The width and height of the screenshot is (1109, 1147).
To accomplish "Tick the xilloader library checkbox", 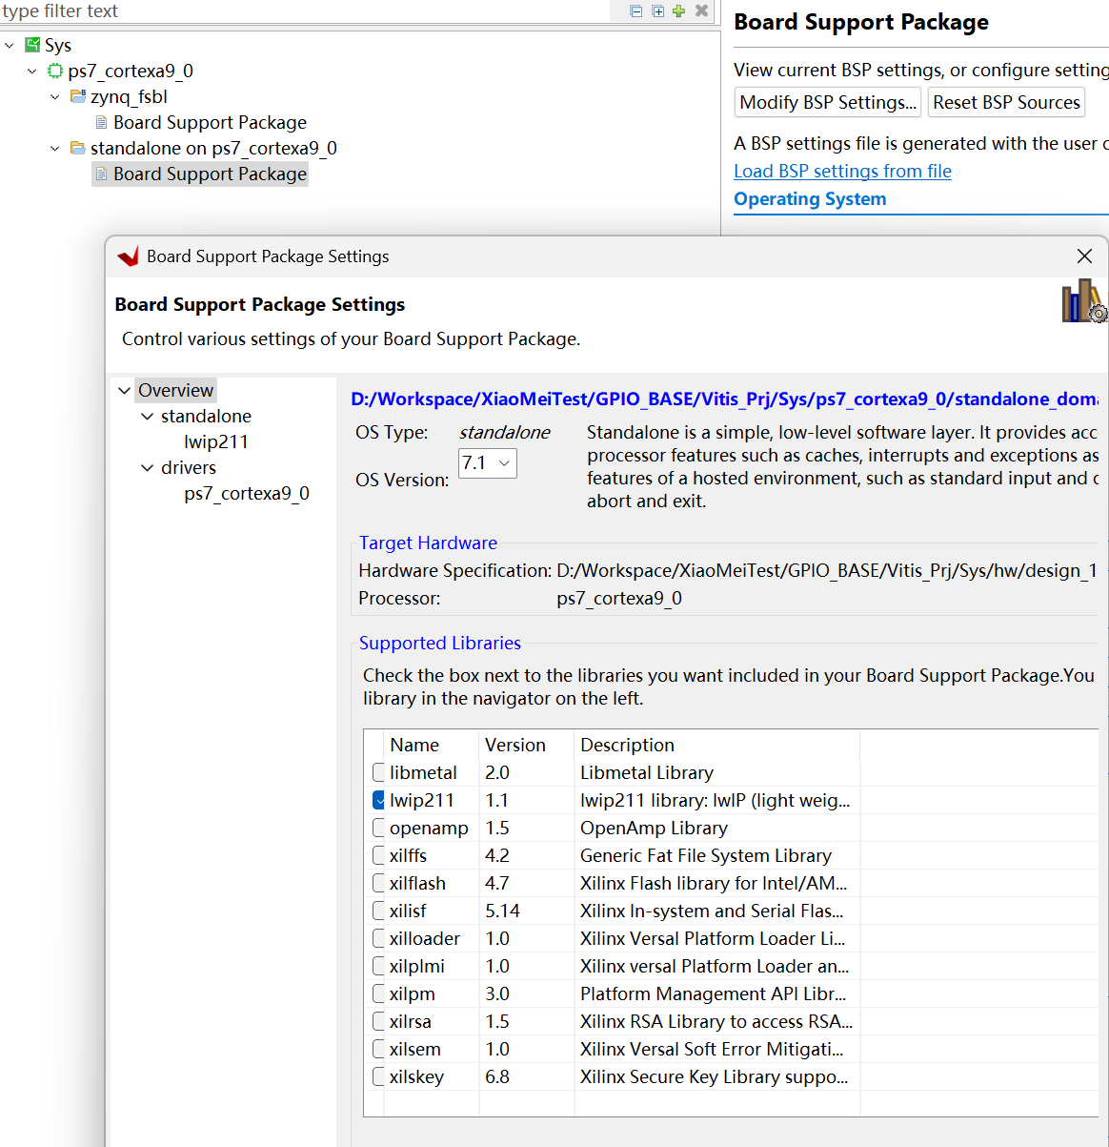I will point(378,938).
